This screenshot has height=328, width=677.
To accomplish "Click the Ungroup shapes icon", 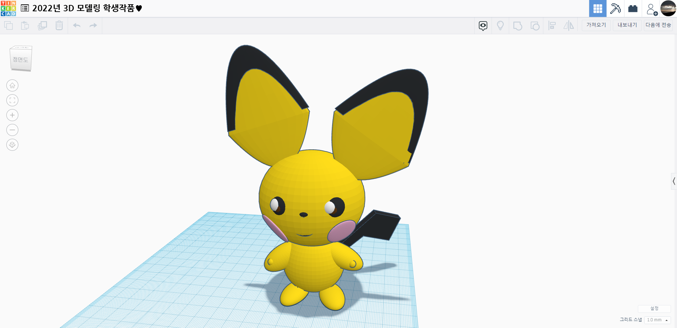I will pyautogui.click(x=535, y=26).
